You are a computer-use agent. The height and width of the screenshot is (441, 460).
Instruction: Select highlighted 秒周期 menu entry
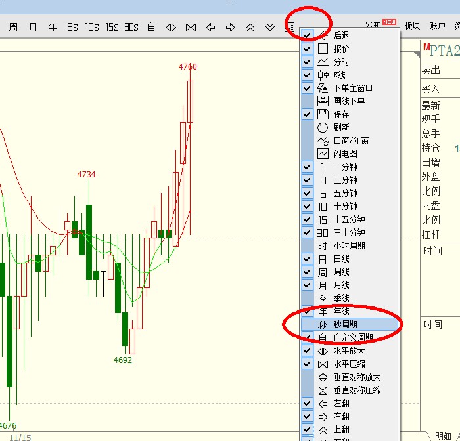[350, 324]
